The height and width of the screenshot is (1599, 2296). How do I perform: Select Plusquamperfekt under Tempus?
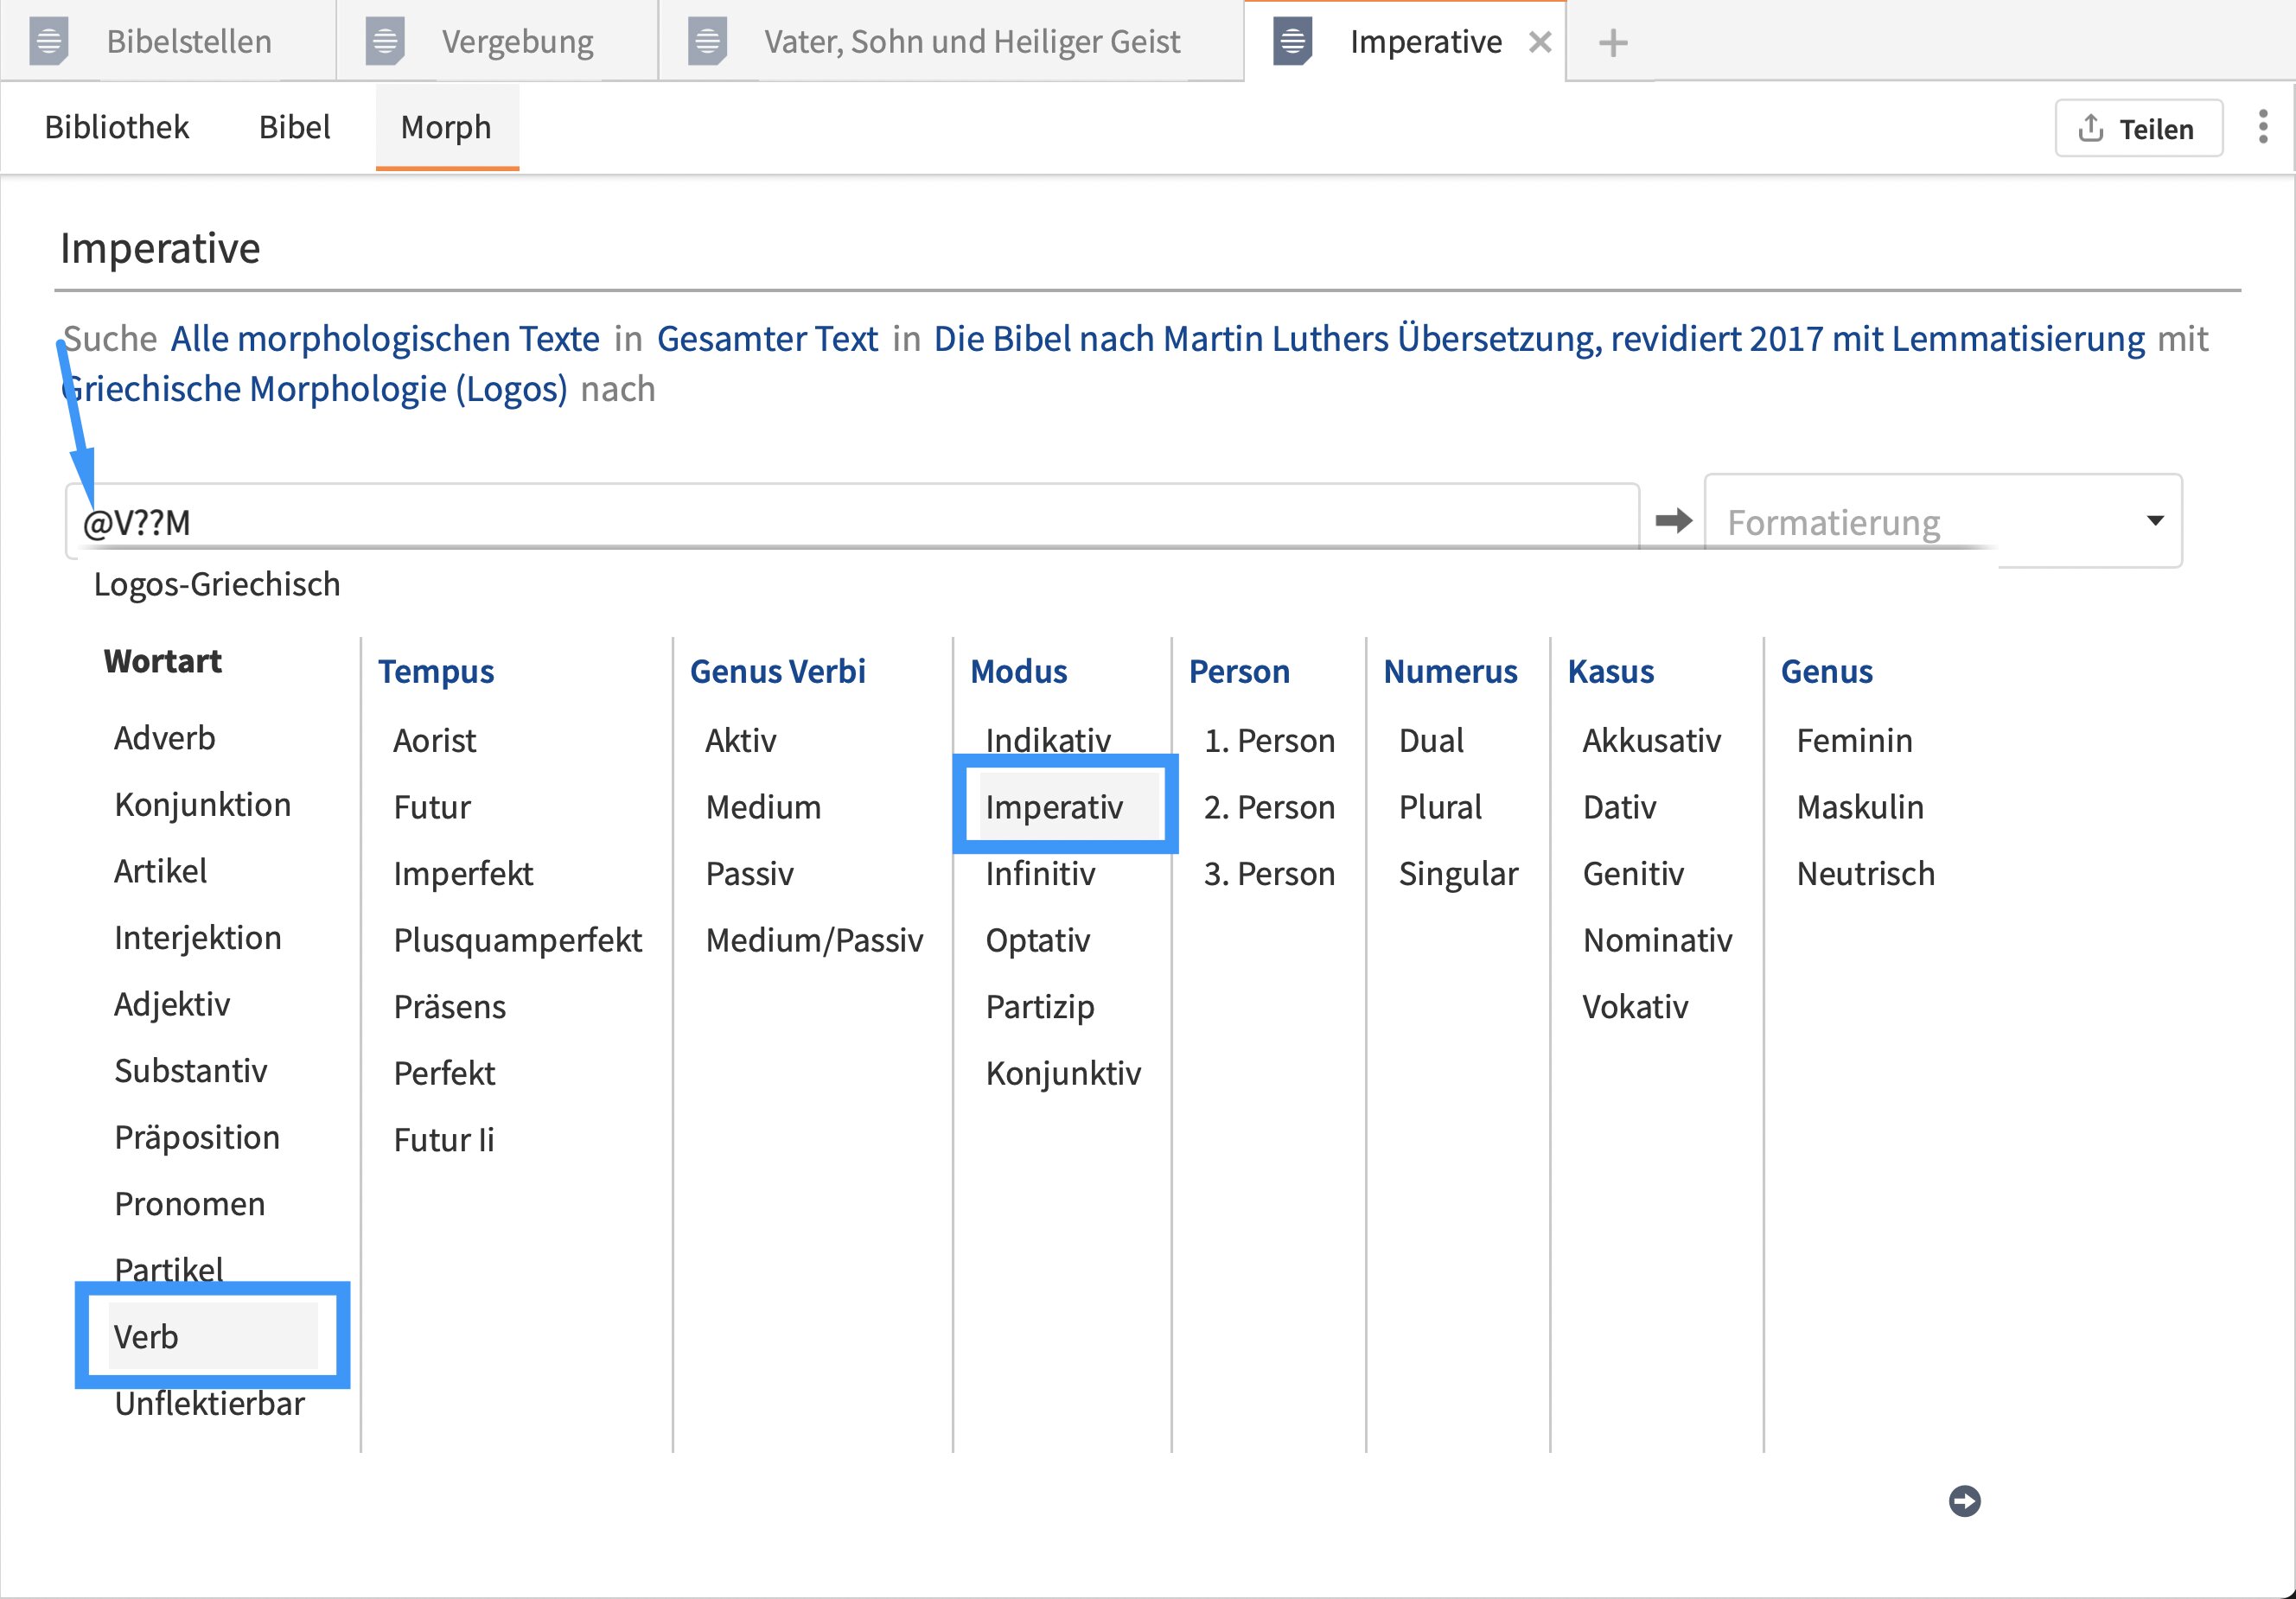pos(518,940)
